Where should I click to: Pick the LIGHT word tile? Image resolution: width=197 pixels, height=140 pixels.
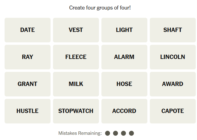(124, 30)
